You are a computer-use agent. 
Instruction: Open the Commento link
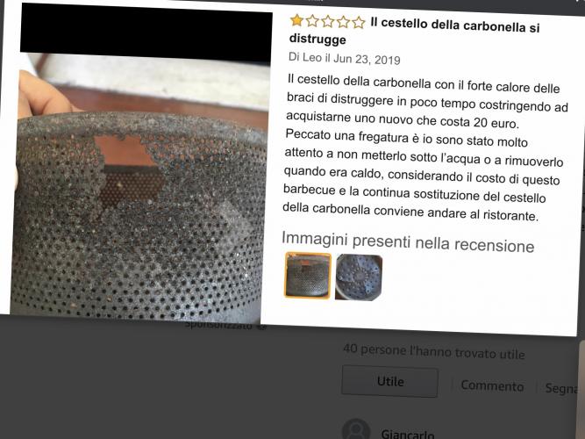[x=492, y=385]
